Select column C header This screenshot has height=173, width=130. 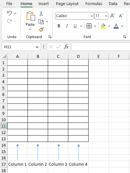(x=58, y=57)
